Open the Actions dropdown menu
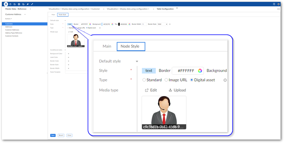 click(x=9, y=19)
